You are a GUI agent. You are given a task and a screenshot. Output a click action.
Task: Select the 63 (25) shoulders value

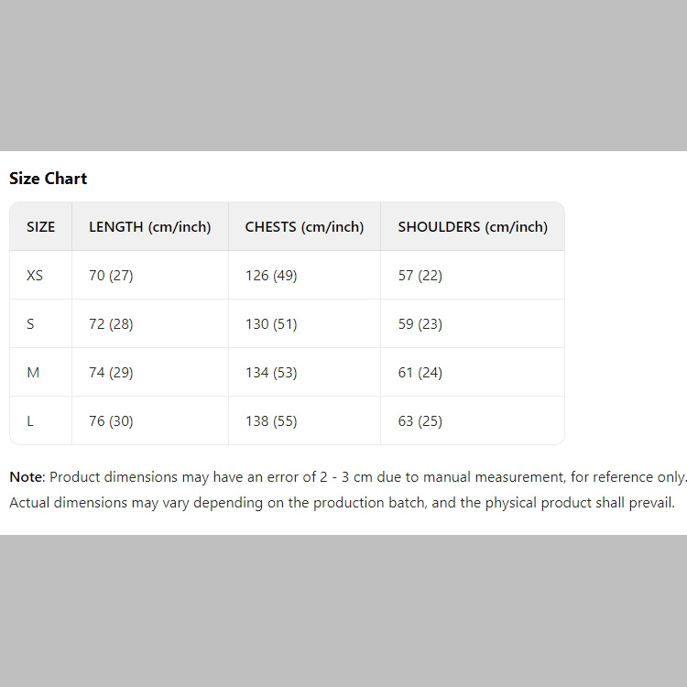(420, 421)
